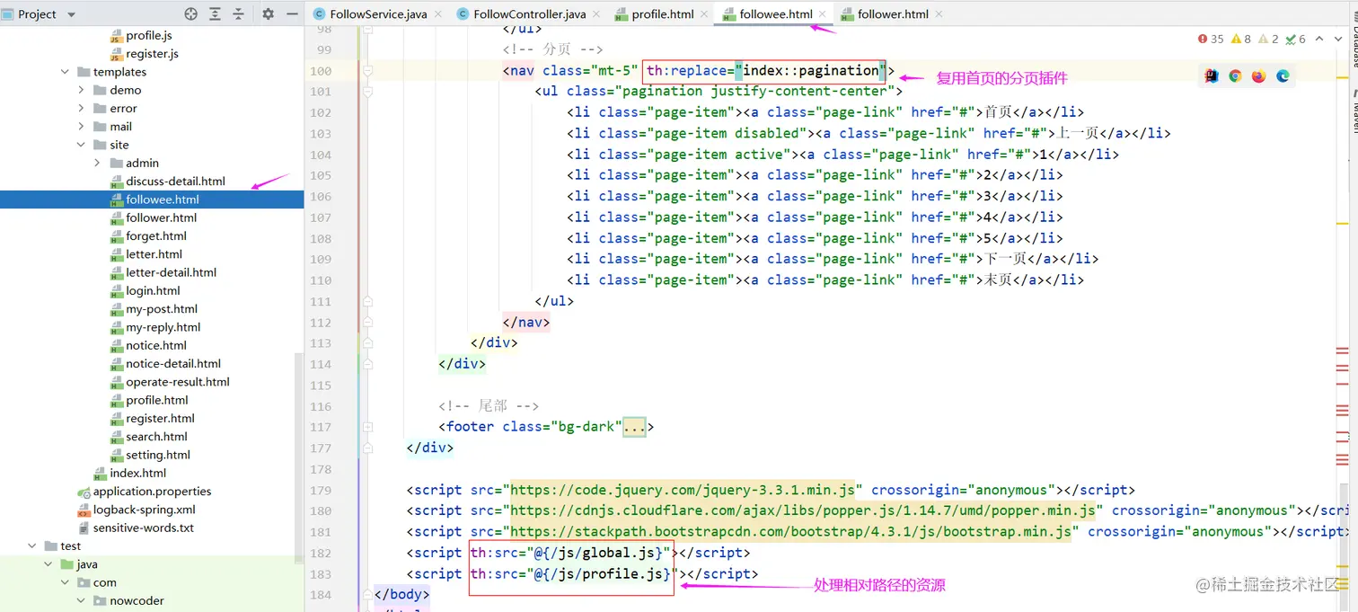Open page in Chrome browser icon
This screenshot has height=612, width=1358.
(1235, 76)
